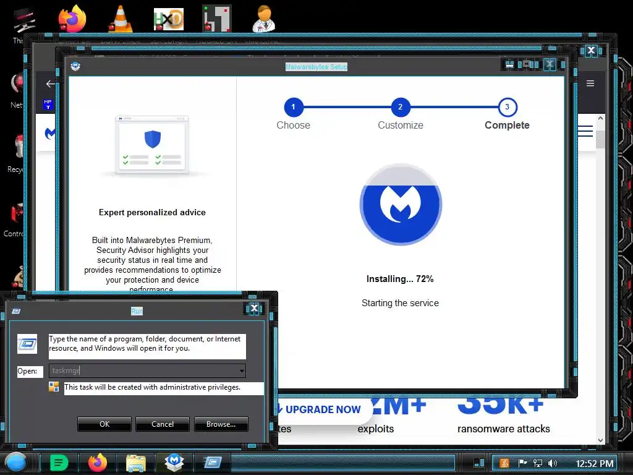Click the large Malwarebytes install progress logo
Image resolution: width=633 pixels, height=475 pixels.
tap(401, 204)
